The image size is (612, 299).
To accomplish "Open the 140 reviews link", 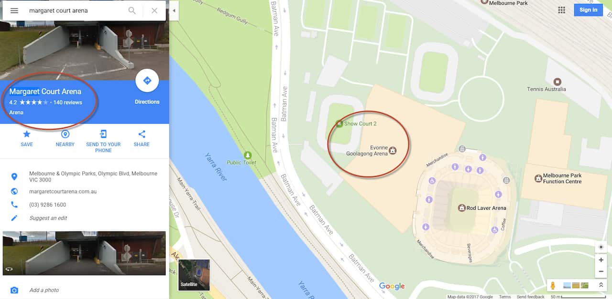I will [68, 103].
